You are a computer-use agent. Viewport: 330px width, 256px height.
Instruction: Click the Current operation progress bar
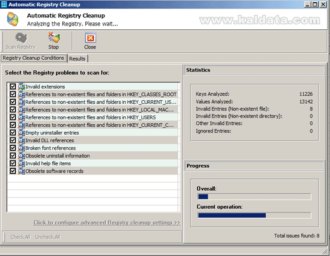coord(254,215)
